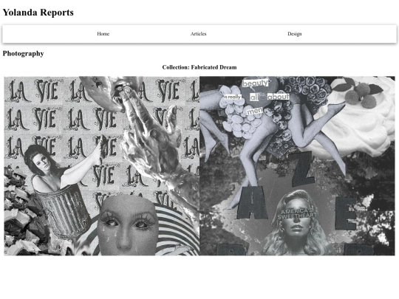The image size is (399, 299).
Task: Open the Home navigation link
Action: coord(103,34)
